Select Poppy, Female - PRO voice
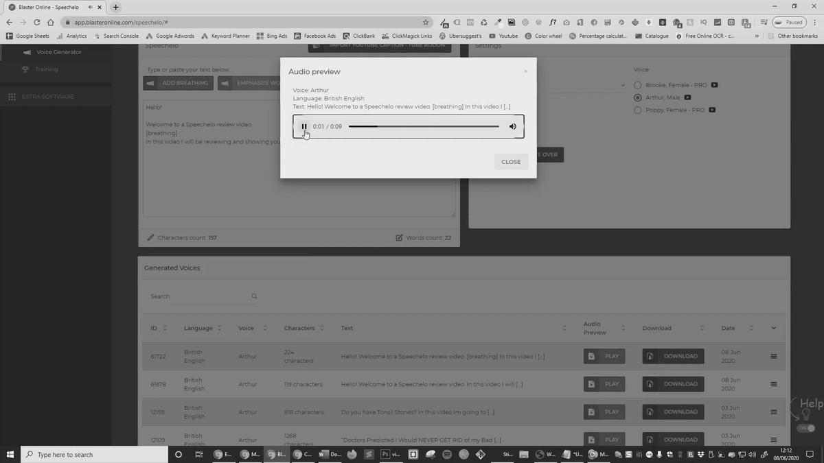This screenshot has width=824, height=463. coord(638,110)
